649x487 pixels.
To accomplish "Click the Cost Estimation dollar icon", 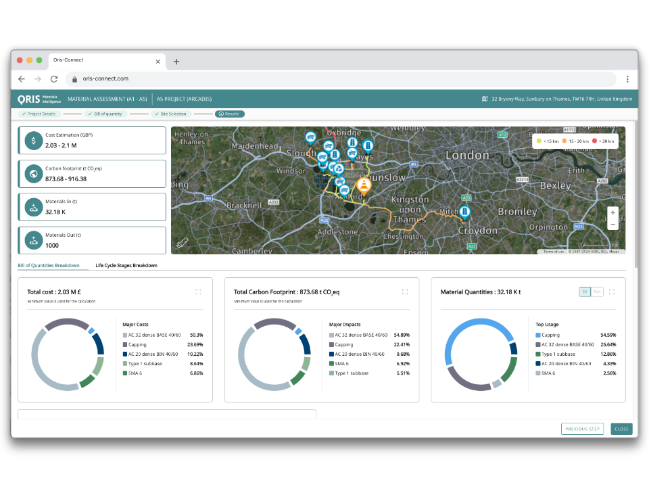I will pos(33,141).
